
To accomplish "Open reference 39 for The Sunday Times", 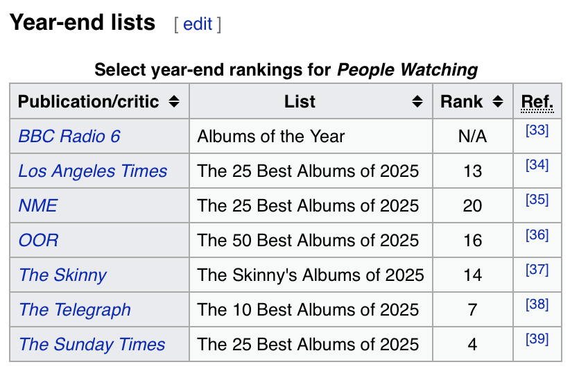I will [537, 338].
